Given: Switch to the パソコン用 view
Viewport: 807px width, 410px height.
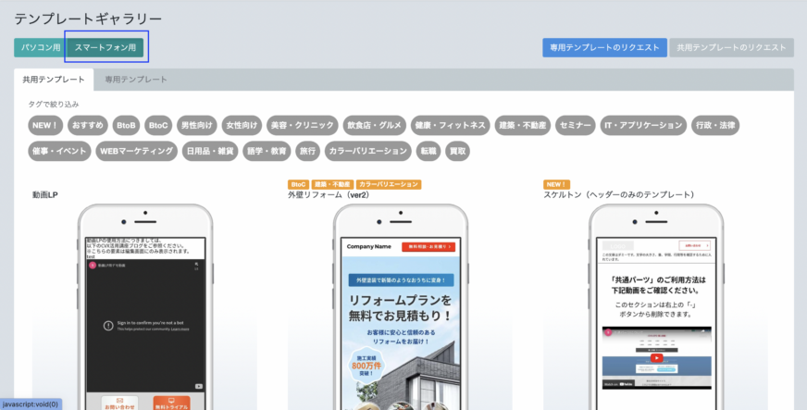Looking at the screenshot, I should tap(41, 47).
